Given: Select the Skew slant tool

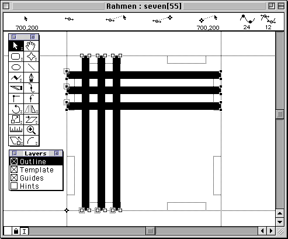Looking at the screenshot, I should pyautogui.click(x=31, y=120).
